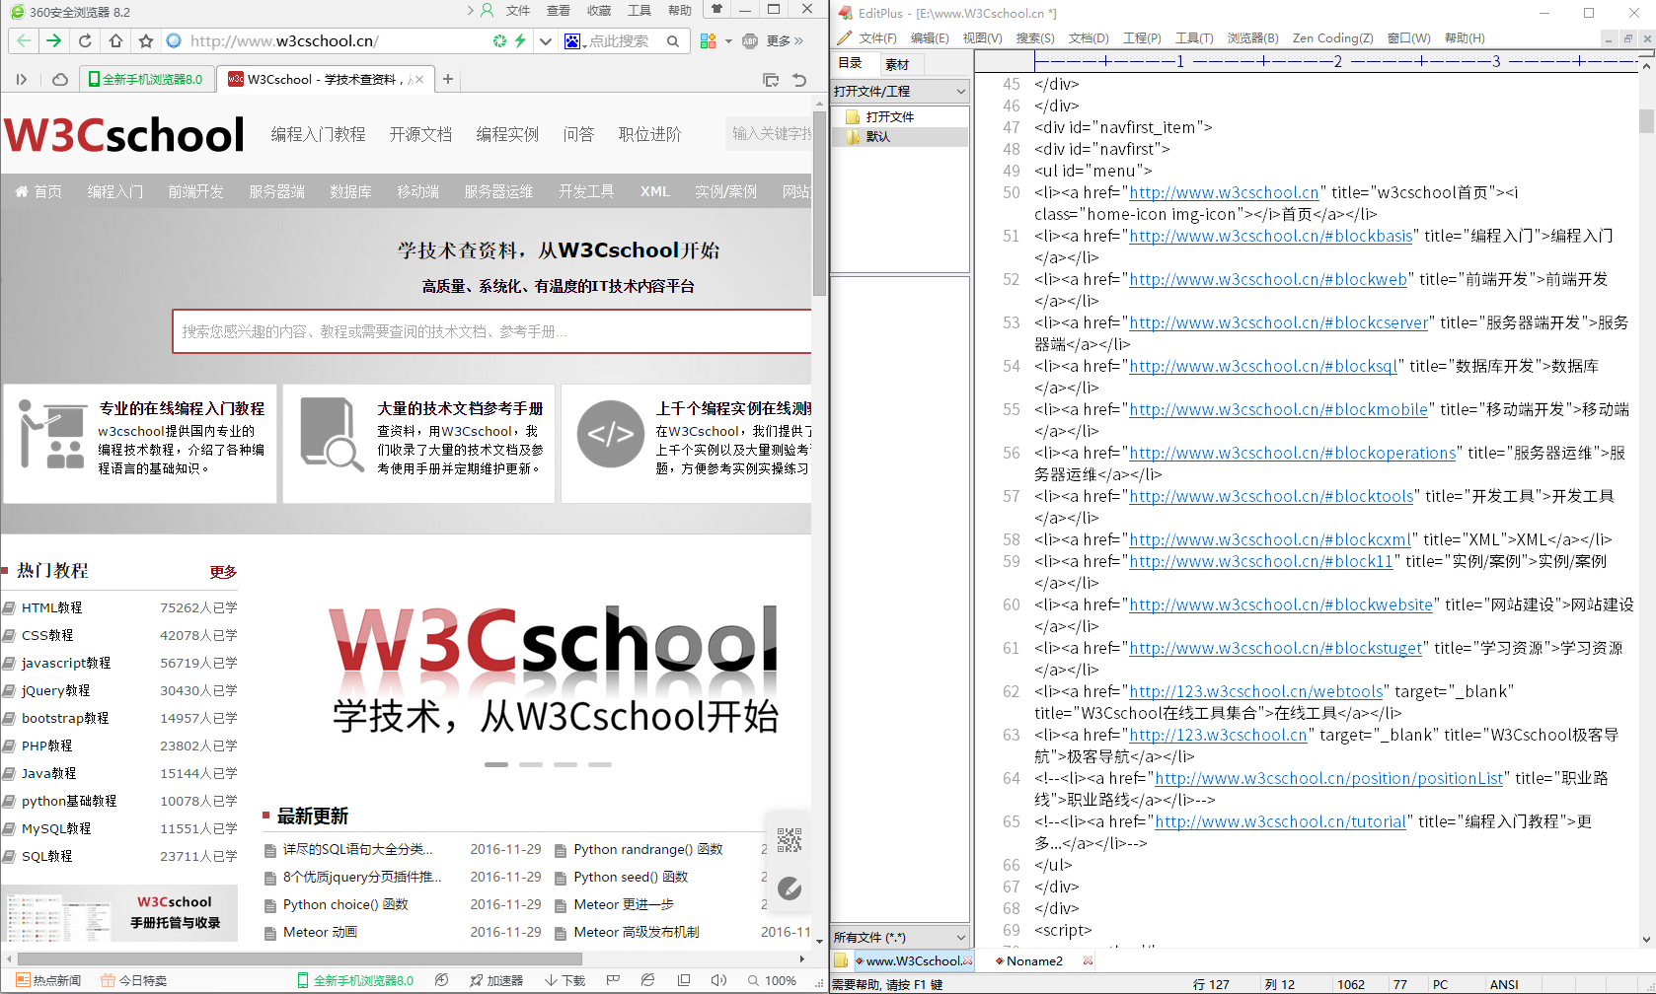Select the 打开文件 folder in EditPlus
1656x994 pixels.
coord(890,116)
